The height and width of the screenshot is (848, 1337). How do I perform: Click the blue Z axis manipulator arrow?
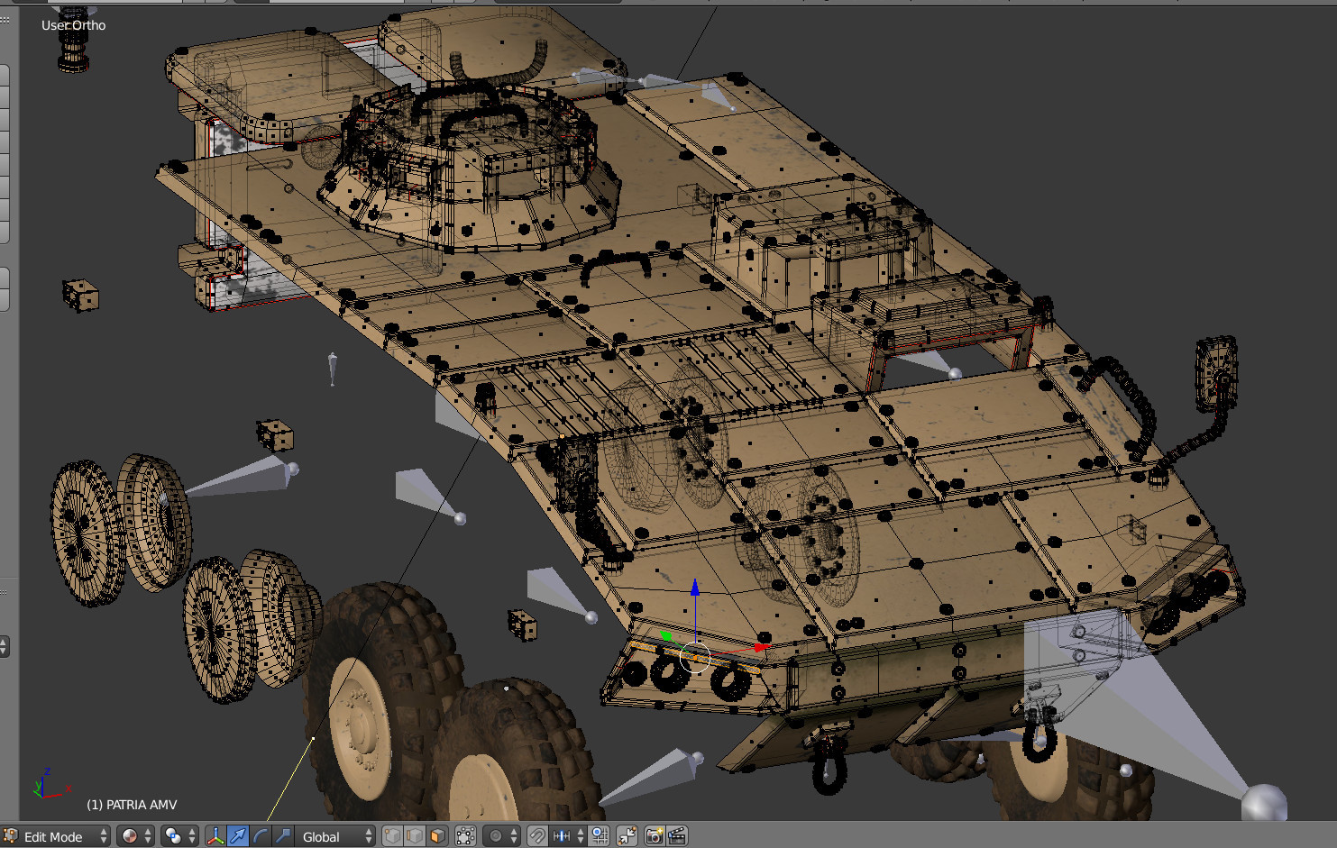tap(695, 589)
